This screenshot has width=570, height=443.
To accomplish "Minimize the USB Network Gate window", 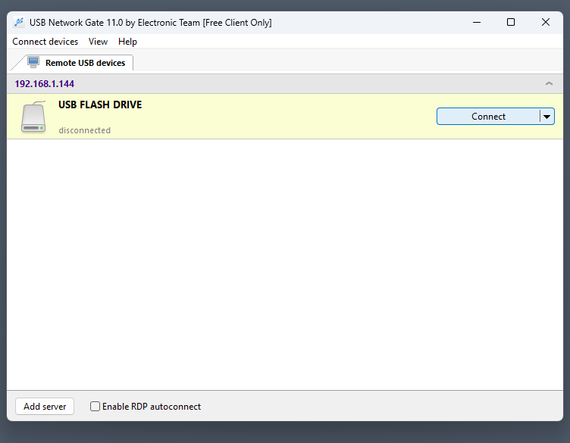I will [x=477, y=22].
